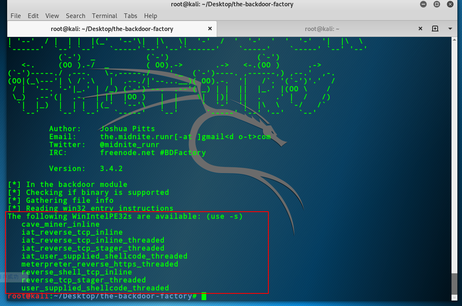Click iat_reverse_tcp_stager_threaded text
Viewport: 462px width, 306px height.
point(93,249)
